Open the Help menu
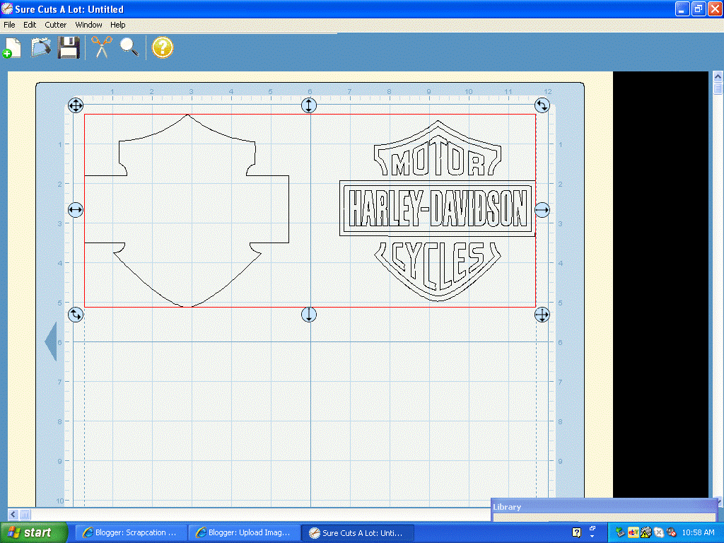 (x=118, y=25)
